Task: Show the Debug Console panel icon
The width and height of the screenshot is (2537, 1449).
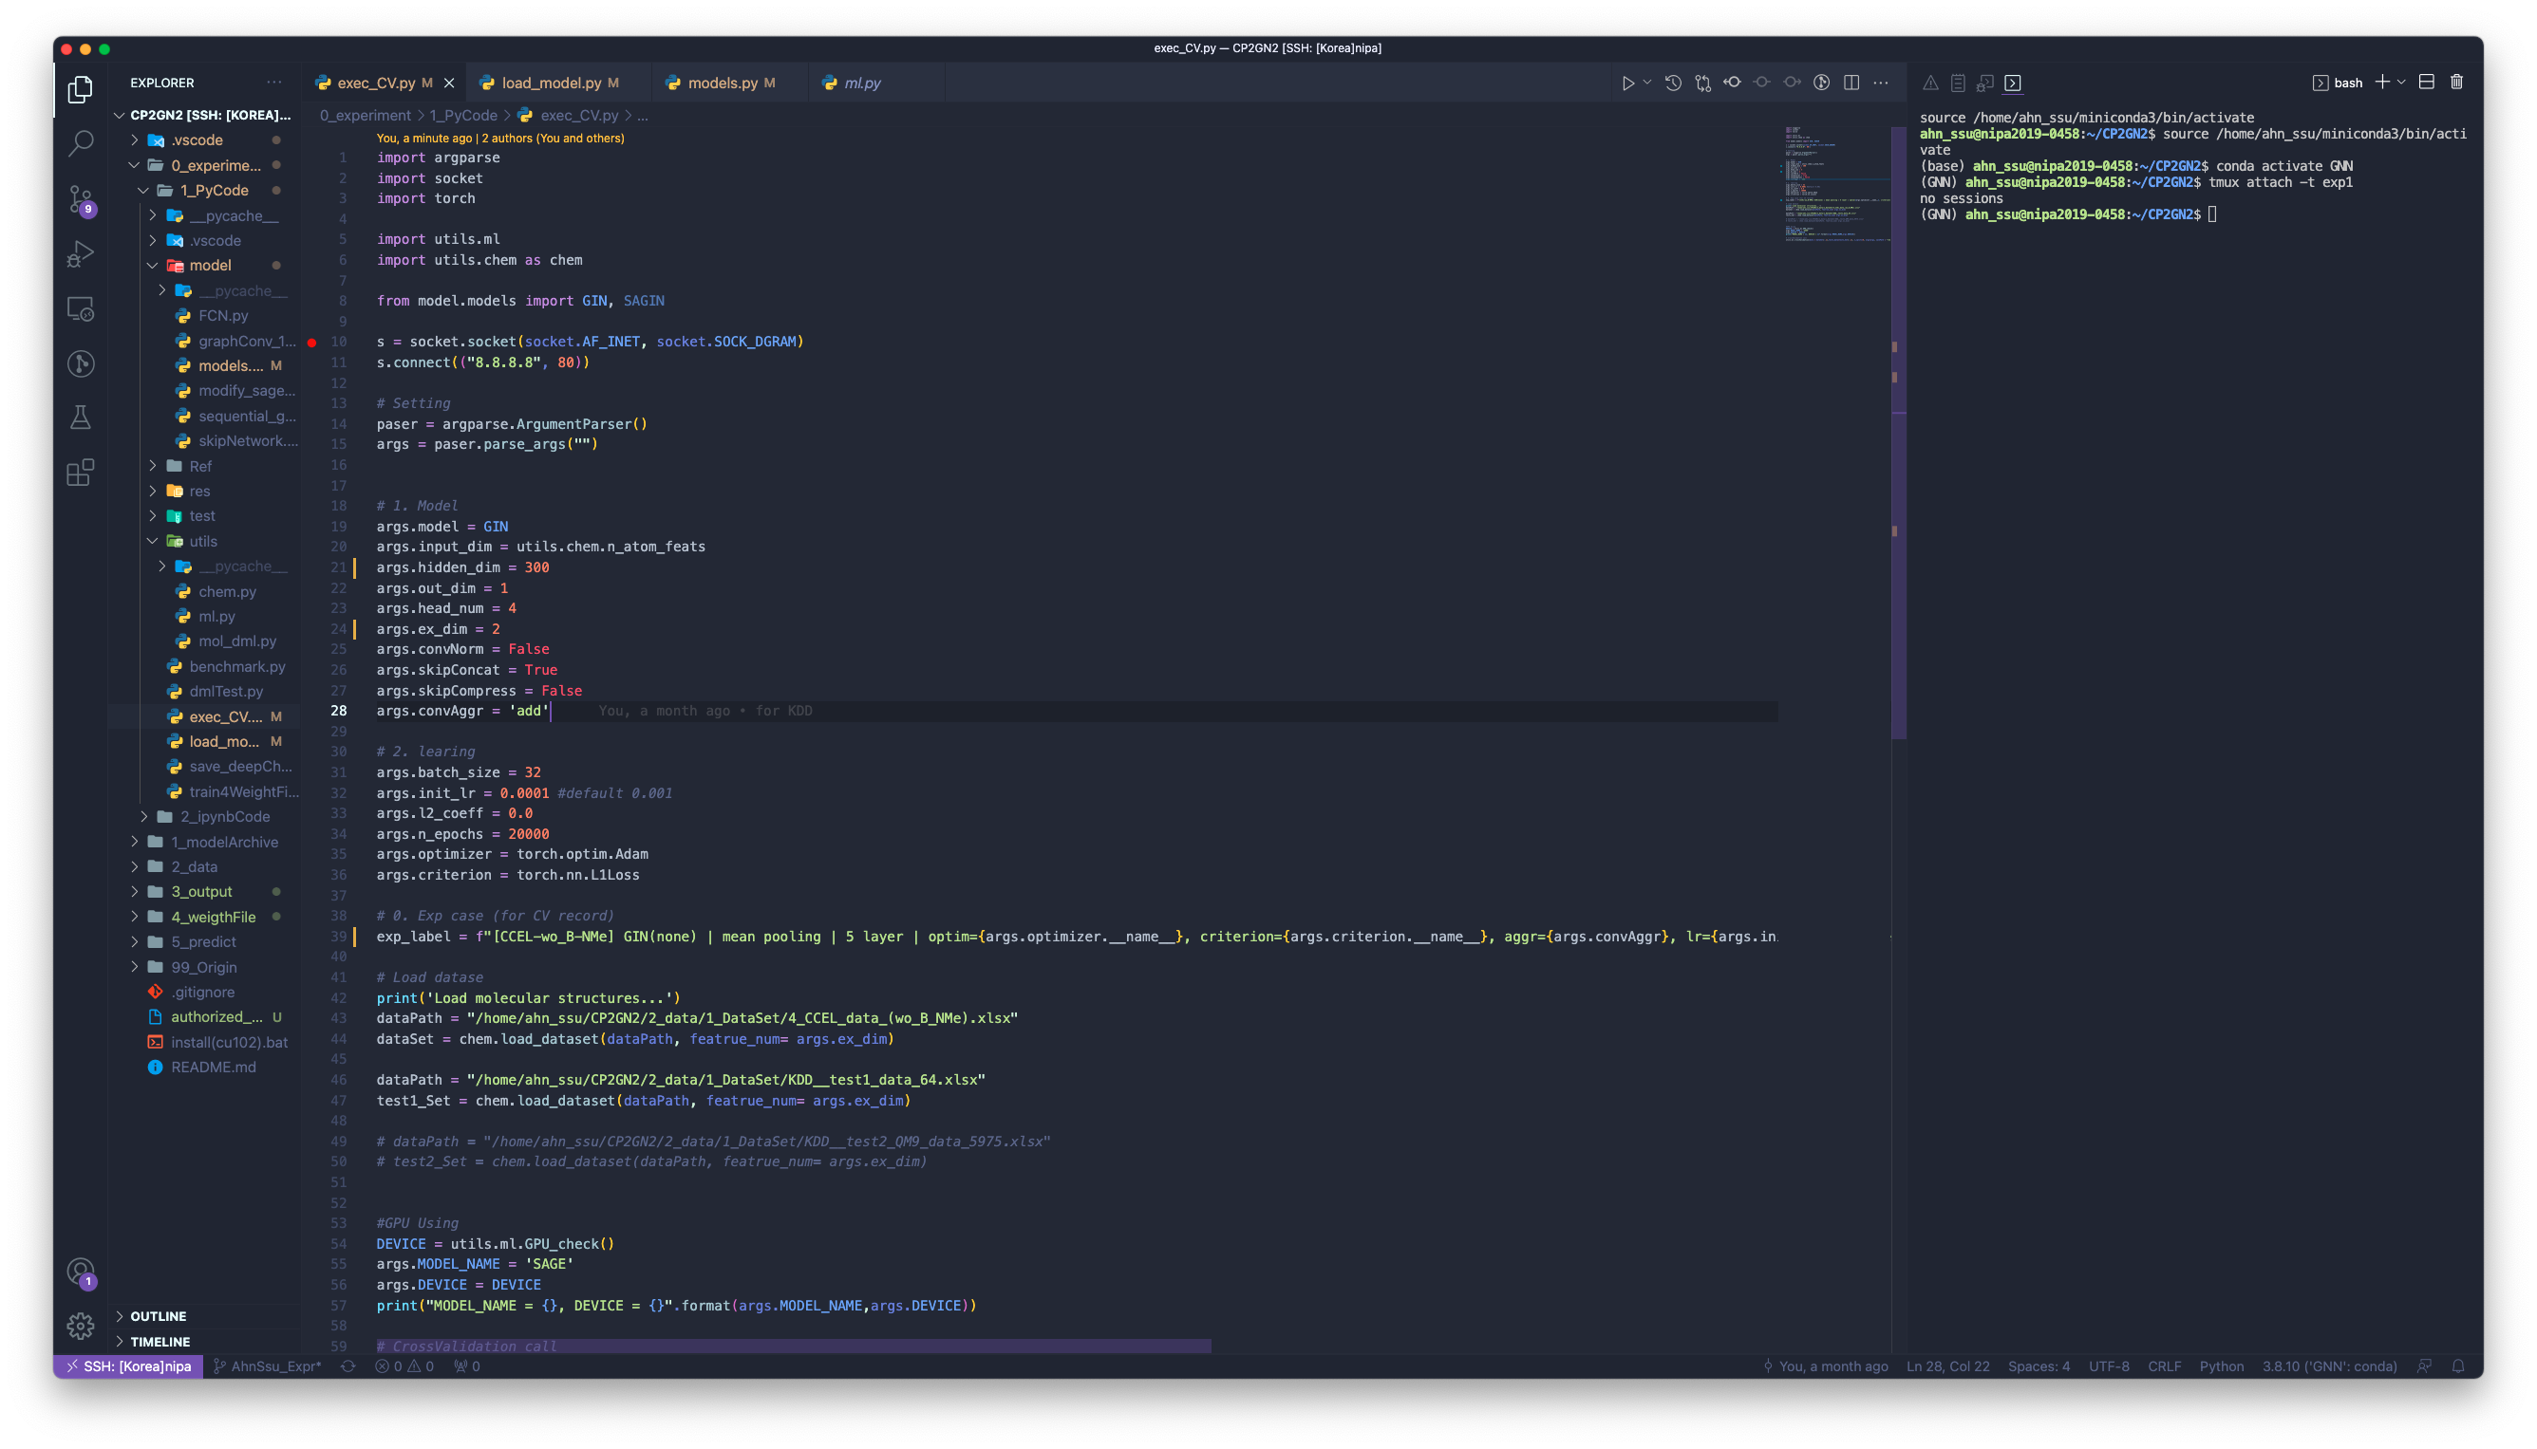Action: pyautogui.click(x=1985, y=83)
